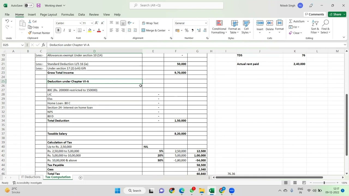Open Sort & Filter menu

point(315,27)
